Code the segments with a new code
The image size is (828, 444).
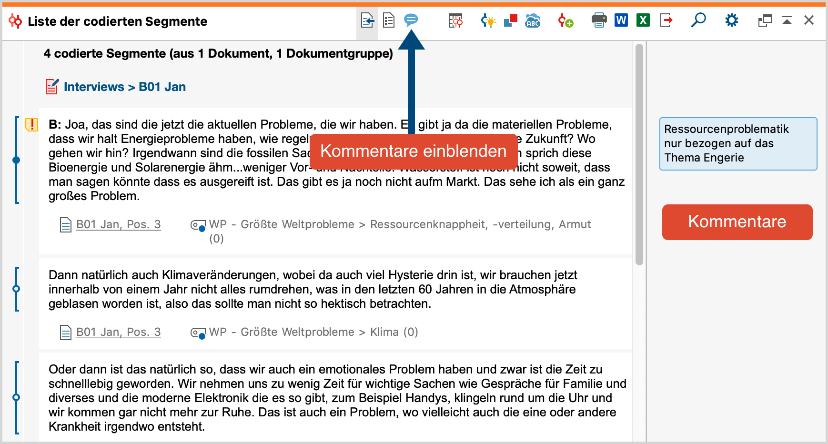click(x=565, y=20)
